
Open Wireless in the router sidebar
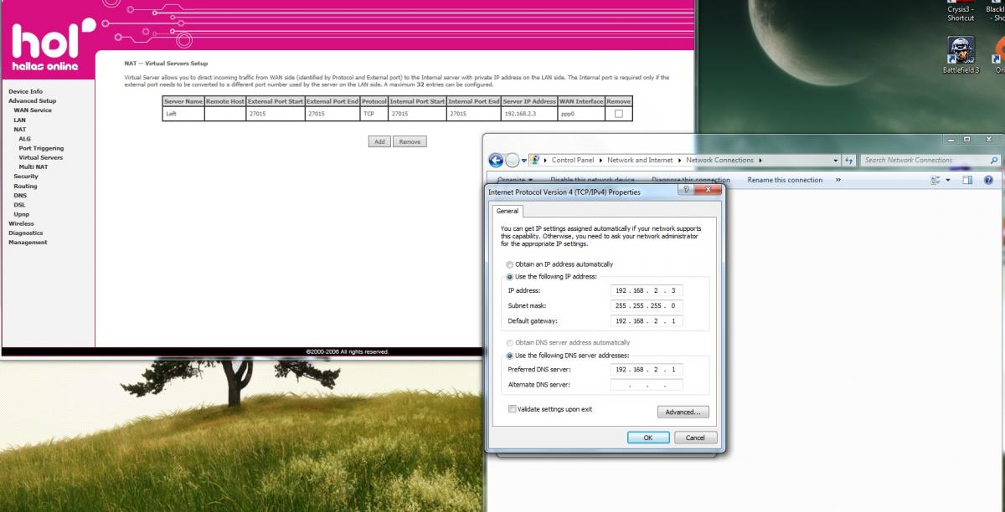point(21,223)
